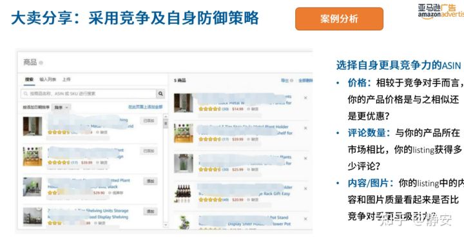Viewport: 464px width, 239px height.
Task: Click 已添加 on the first search result
Action: 149,120
